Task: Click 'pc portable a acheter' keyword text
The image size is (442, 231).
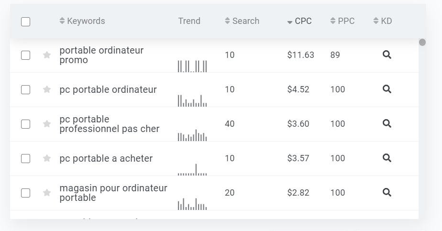Action: [106, 158]
